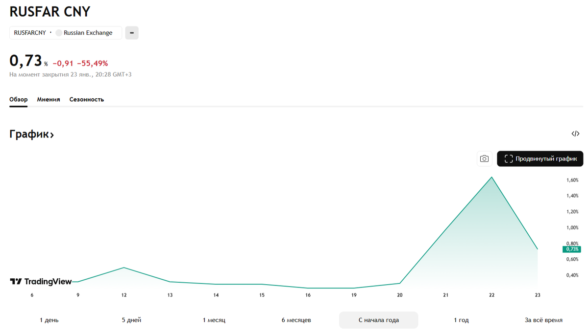The width and height of the screenshot is (588, 336).
Task: Click the closing time text 23 янв.
Action: pyautogui.click(x=71, y=74)
